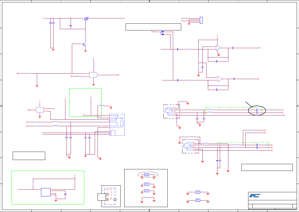
Task: Select the output capacitor after the upper op-amp
Action: tap(233, 48)
